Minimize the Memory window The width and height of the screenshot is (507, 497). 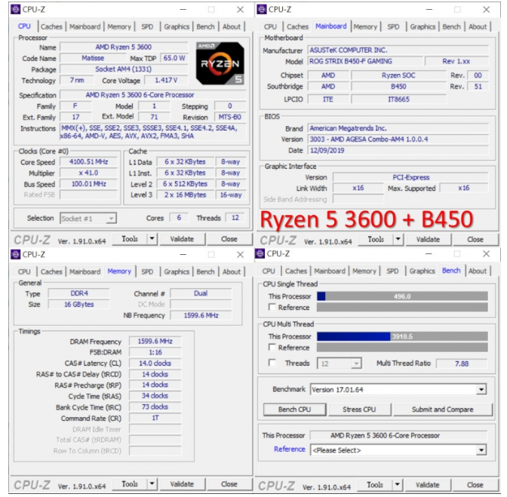(x=183, y=255)
